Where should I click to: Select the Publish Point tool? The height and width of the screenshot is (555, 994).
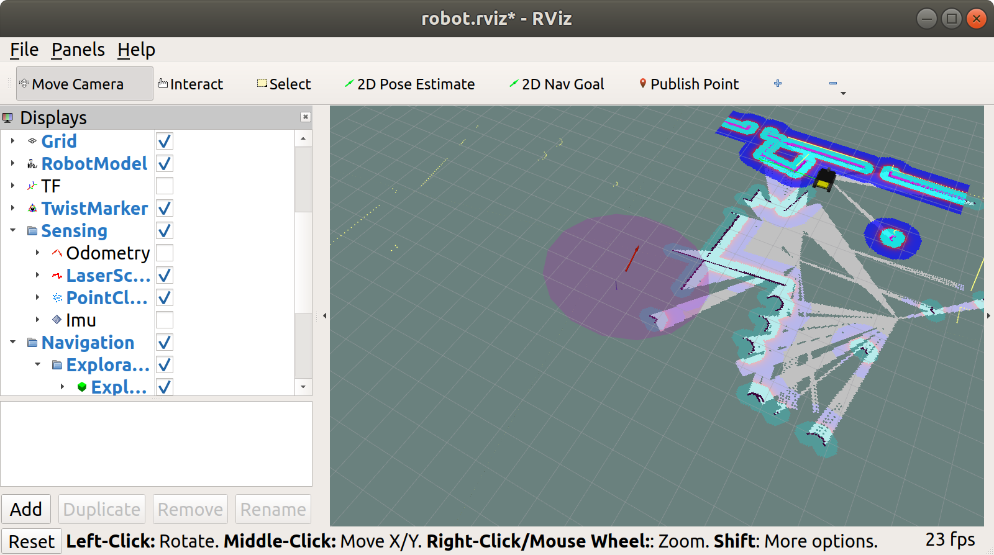pos(689,84)
